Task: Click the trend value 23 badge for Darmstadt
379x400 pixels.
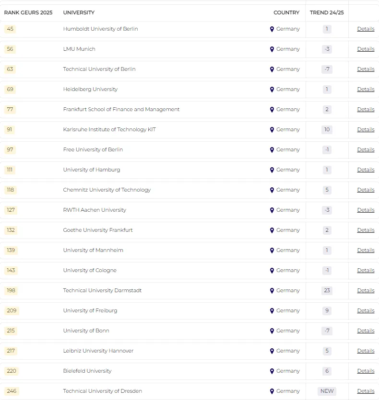Action: click(x=327, y=291)
